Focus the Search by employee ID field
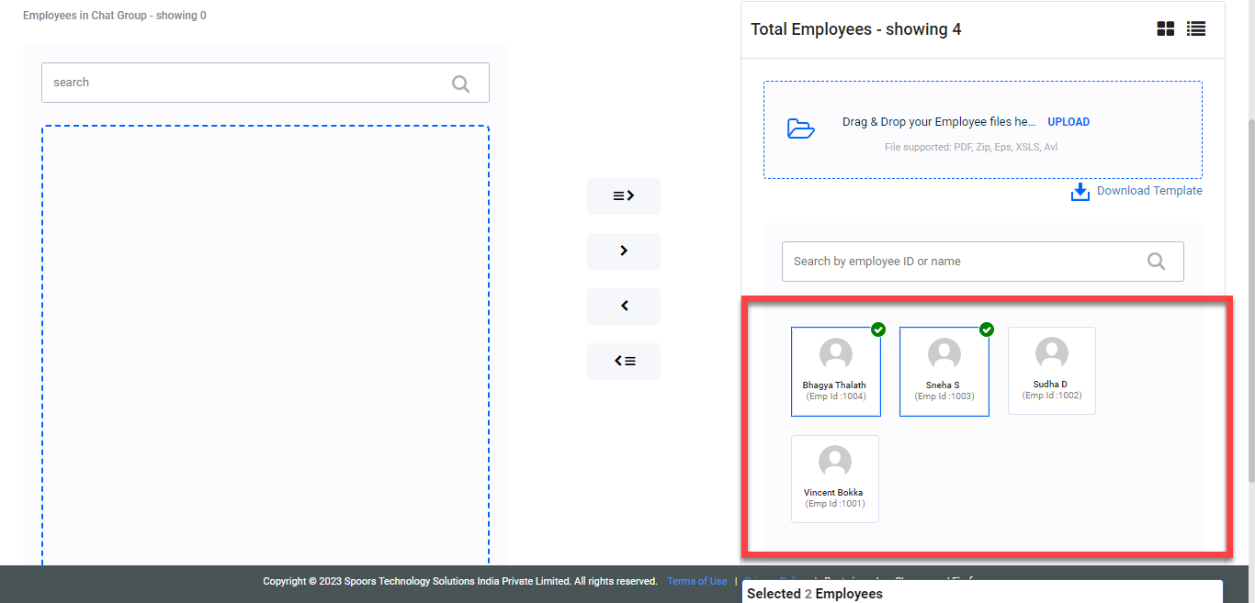This screenshot has width=1255, height=603. [960, 262]
